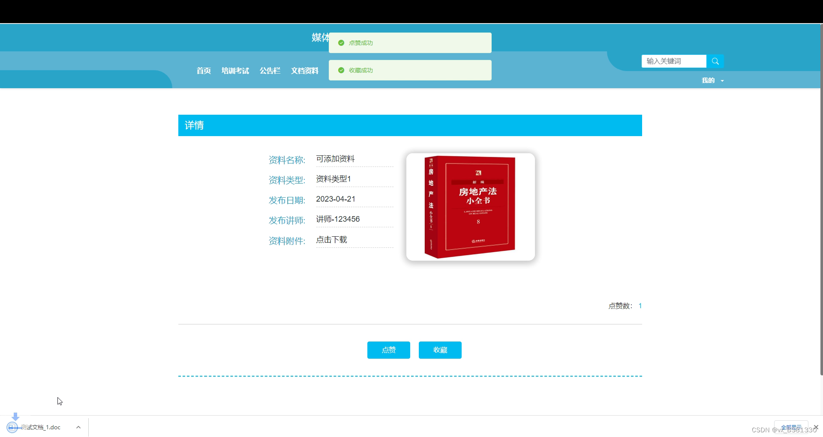
Task: Click the page vertical scrollbar
Action: (821, 199)
